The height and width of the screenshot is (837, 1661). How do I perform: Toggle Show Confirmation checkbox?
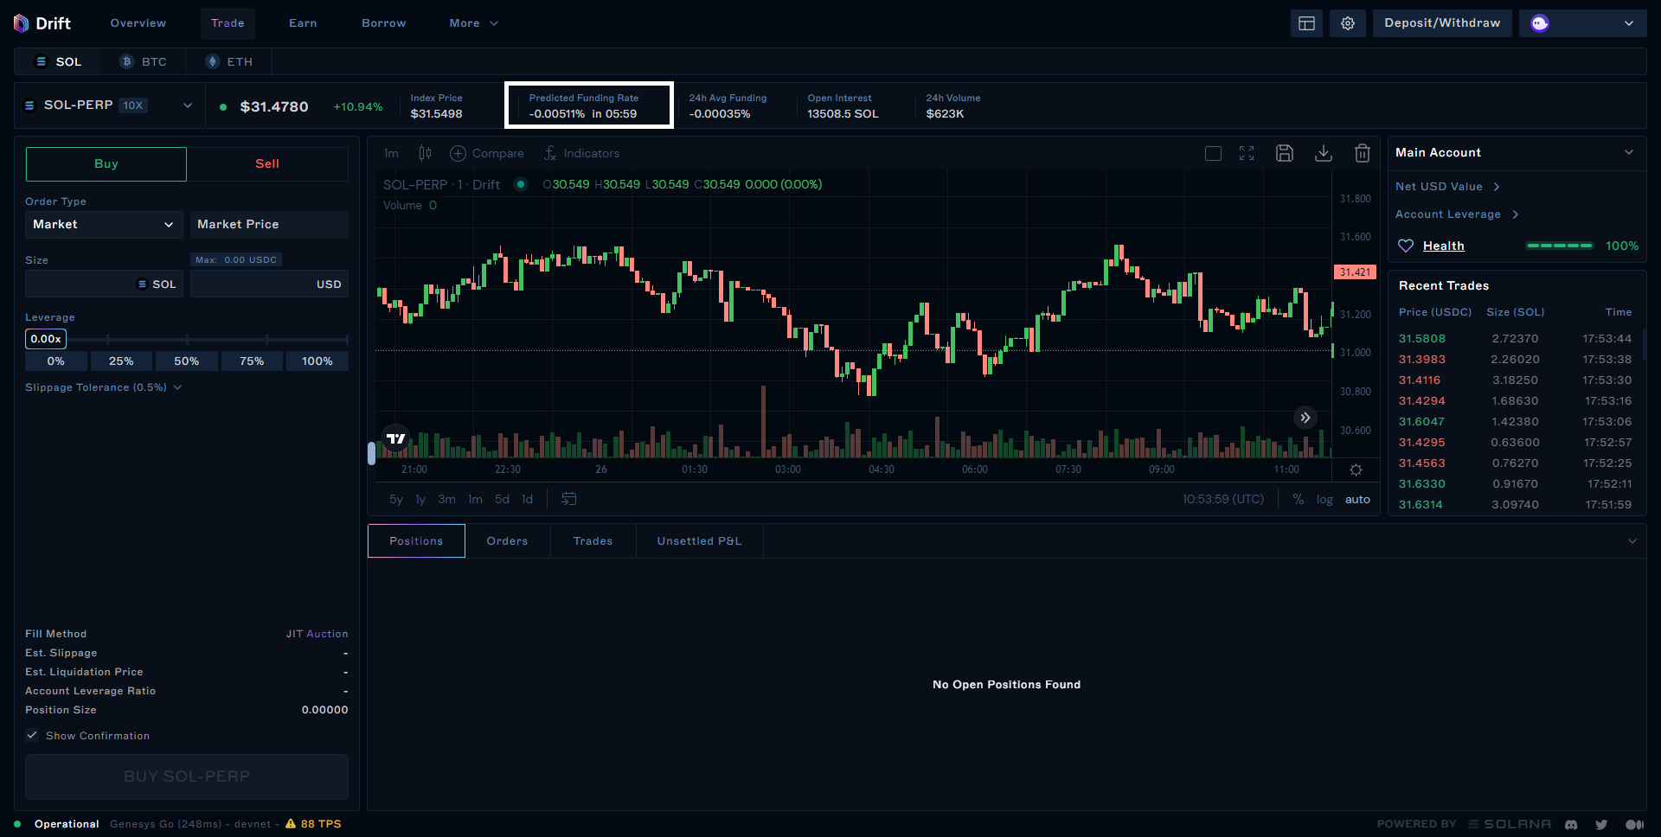(x=32, y=735)
